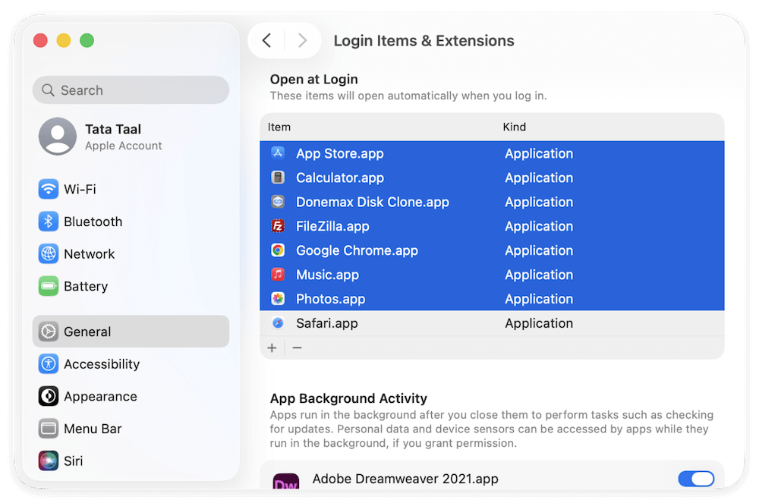
Task: Click the Photos app icon
Action: tap(279, 299)
